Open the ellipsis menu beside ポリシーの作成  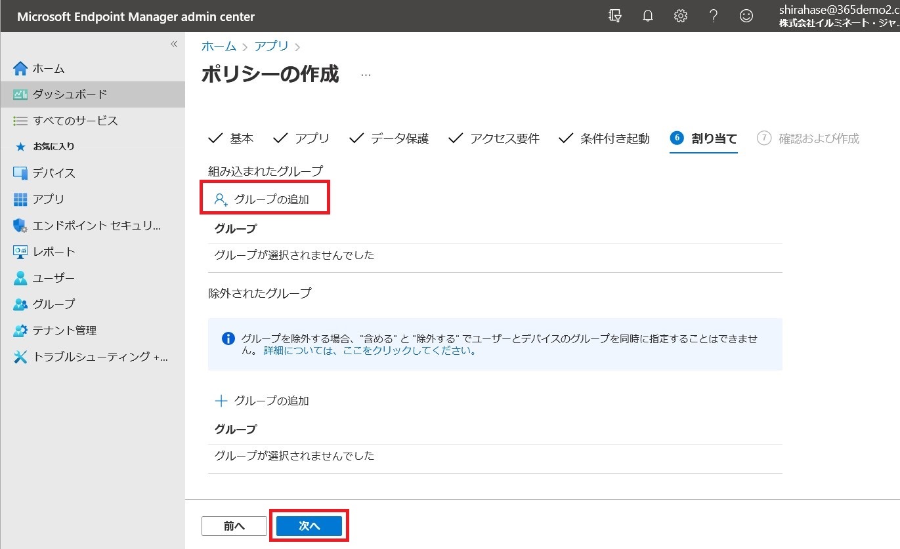pos(366,75)
